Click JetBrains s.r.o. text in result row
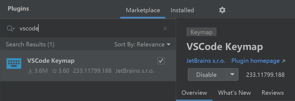This screenshot has width=295, height=101. pyautogui.click(x=135, y=71)
